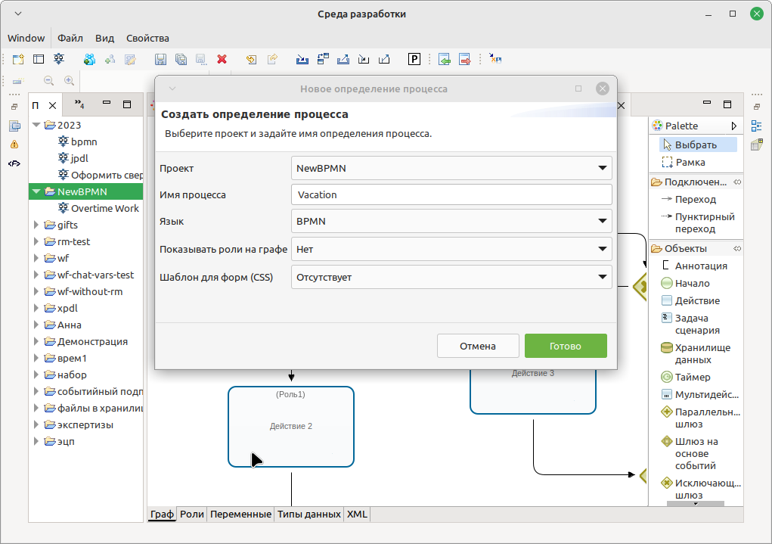Open the Показывать роли на графе dropdown

[451, 250]
